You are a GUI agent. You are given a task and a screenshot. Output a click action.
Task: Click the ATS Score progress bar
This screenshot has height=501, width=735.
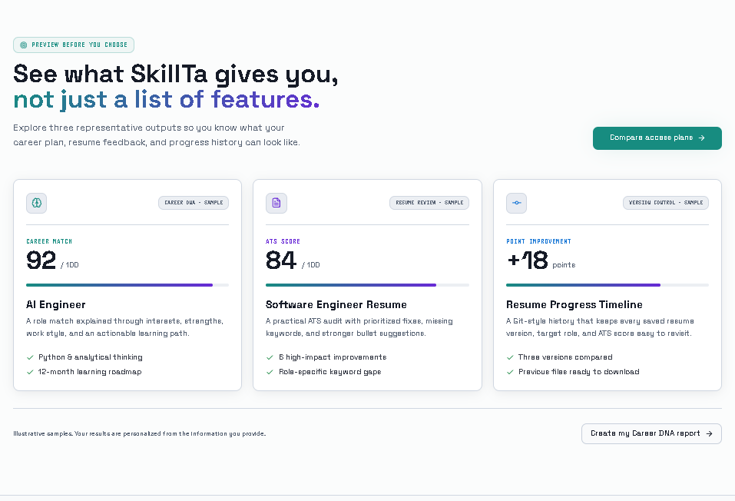pyautogui.click(x=367, y=285)
